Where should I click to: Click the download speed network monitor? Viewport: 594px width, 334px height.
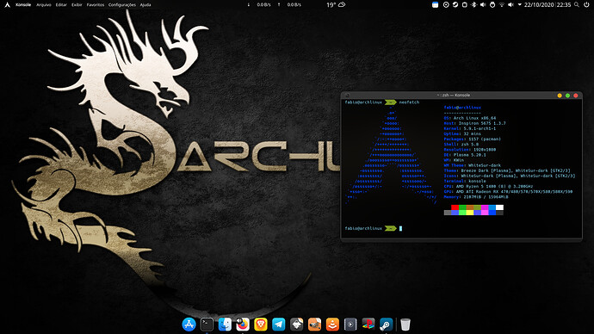click(x=259, y=4)
